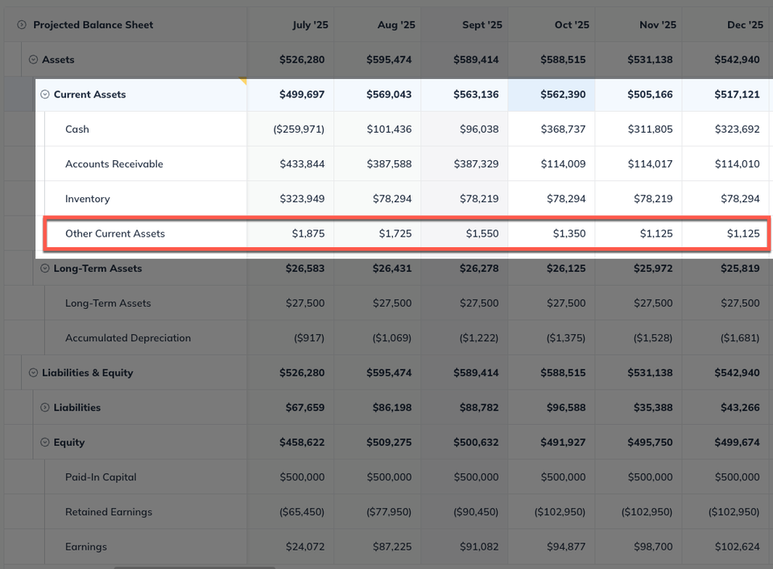Screen dimensions: 773x569
Task: Expand the Liabilities group chevron
Action: point(45,407)
